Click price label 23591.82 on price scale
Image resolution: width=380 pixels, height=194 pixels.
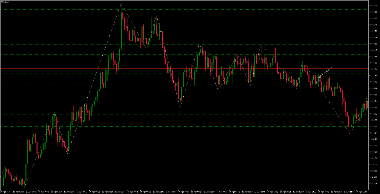[x=373, y=114]
